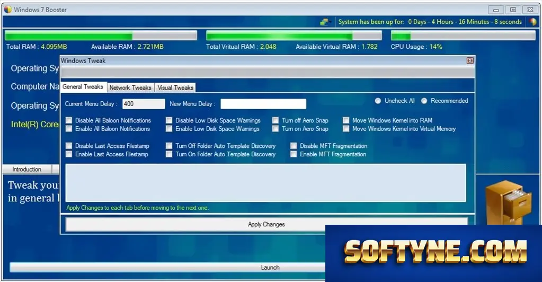Check Disable MFT Fragmentation option

[x=294, y=146]
